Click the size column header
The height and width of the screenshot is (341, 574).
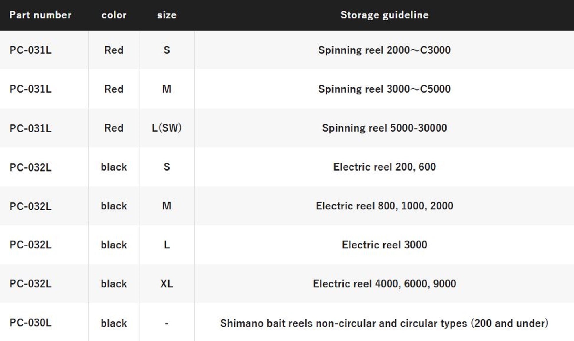click(x=167, y=15)
